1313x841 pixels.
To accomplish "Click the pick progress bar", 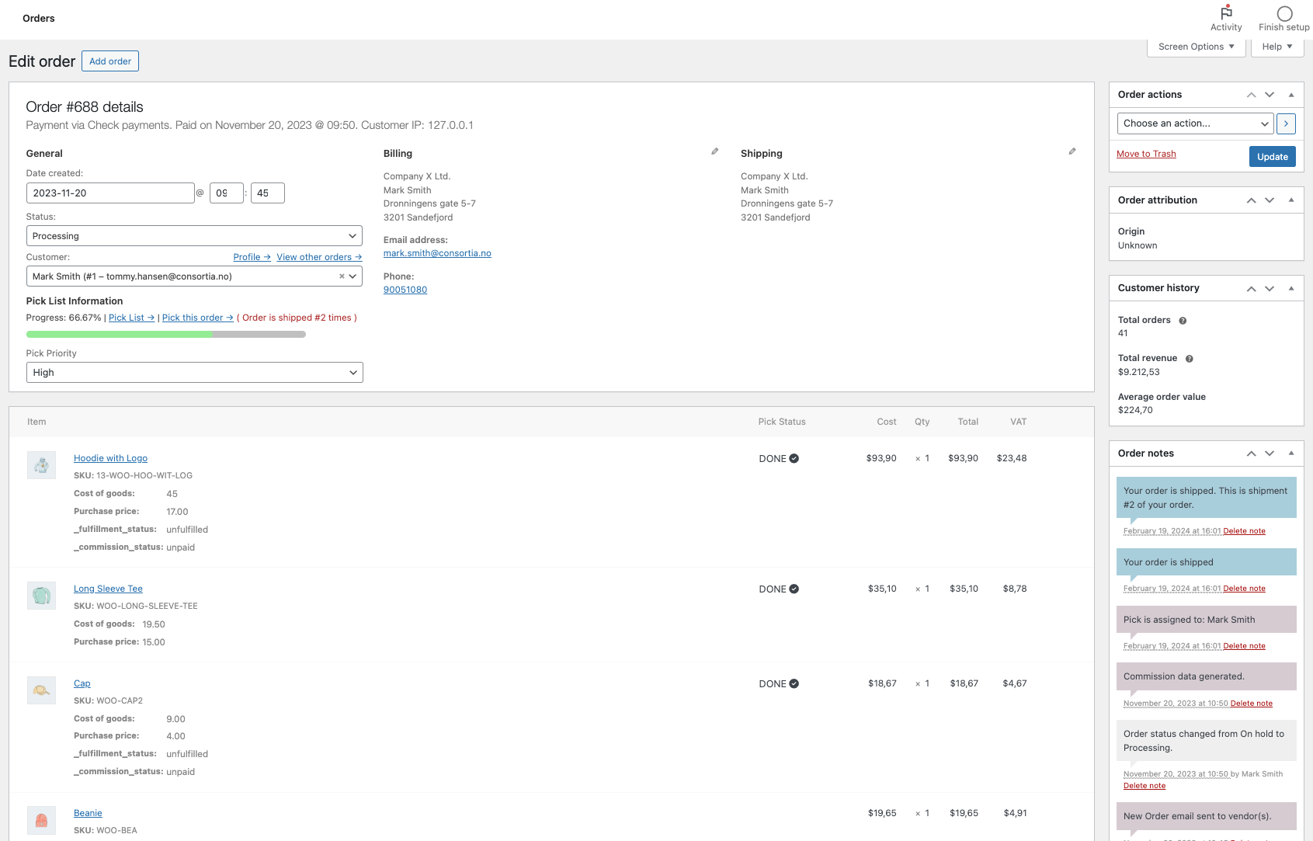I will pos(166,334).
